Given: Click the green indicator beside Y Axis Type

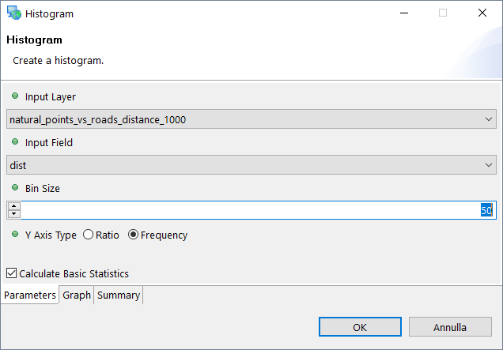Looking at the screenshot, I should click(x=15, y=235).
